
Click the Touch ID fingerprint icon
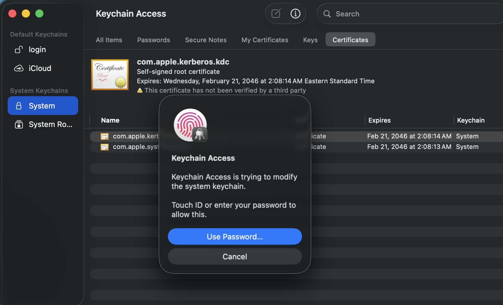[x=190, y=125]
